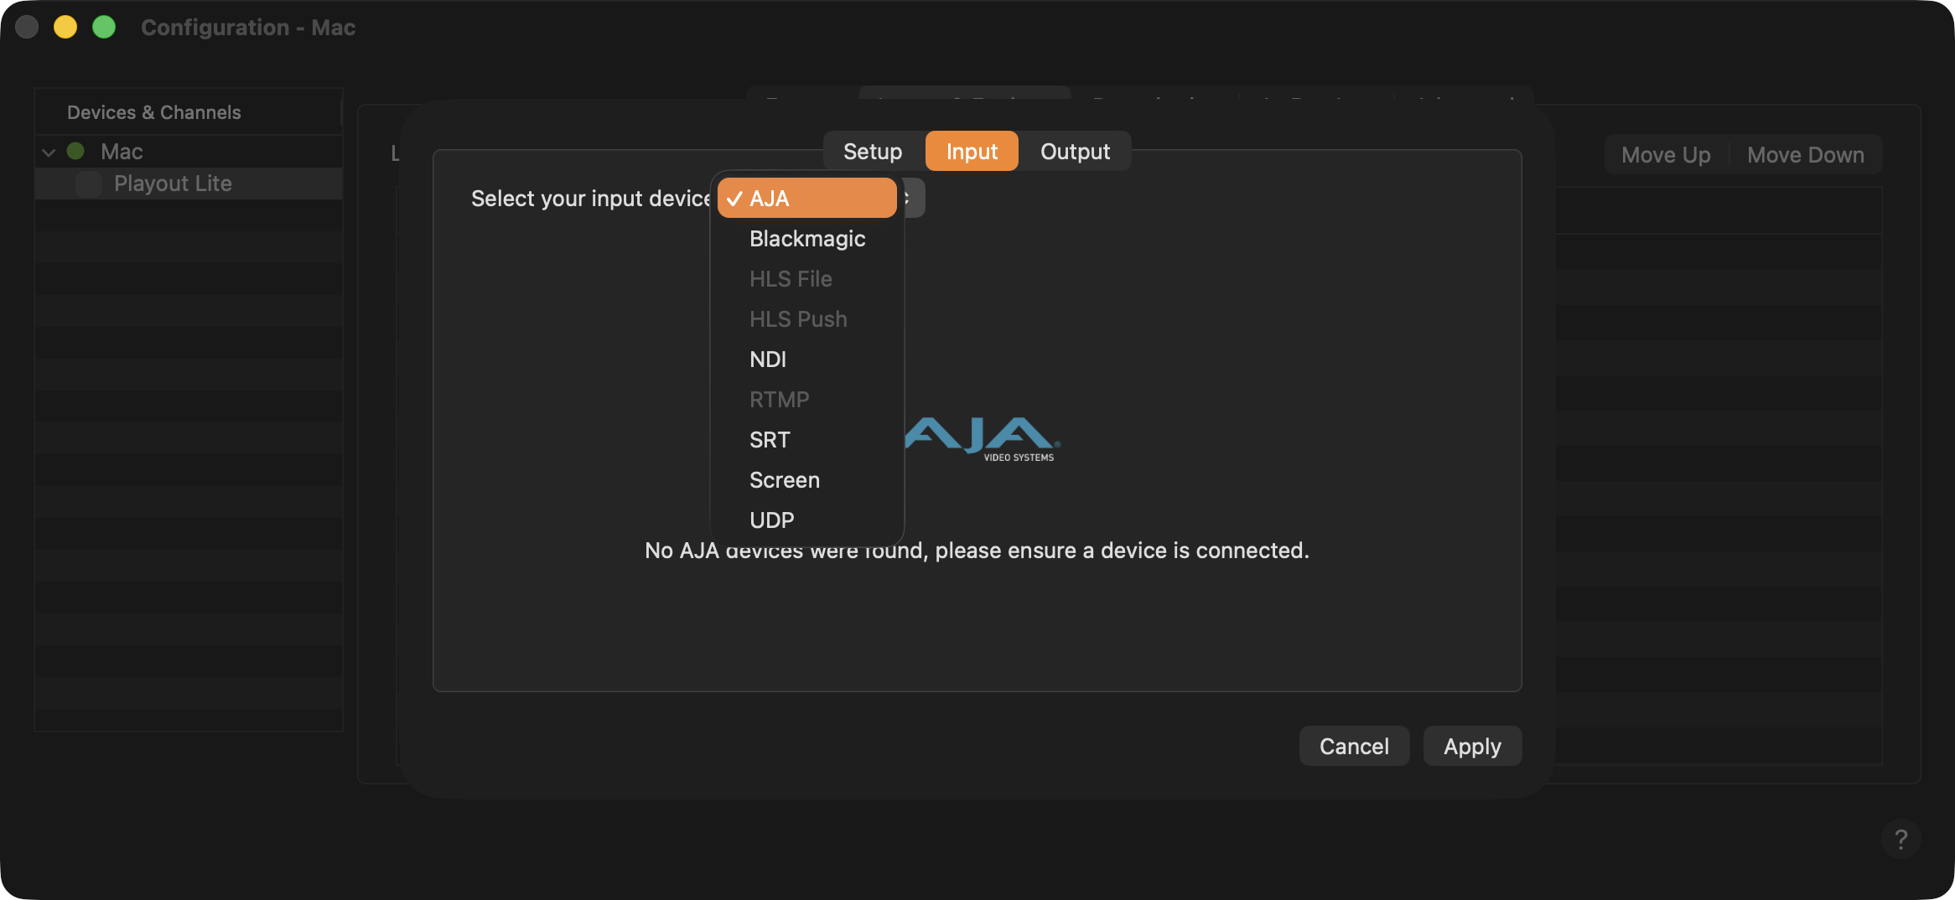Screen dimensions: 1955x900
Task: Open help with the question mark button
Action: 1901,839
